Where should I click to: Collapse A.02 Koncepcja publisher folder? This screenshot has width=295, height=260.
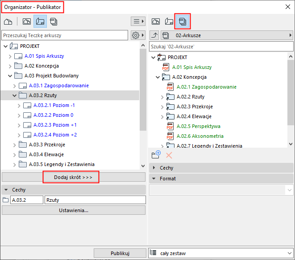pos(158,77)
